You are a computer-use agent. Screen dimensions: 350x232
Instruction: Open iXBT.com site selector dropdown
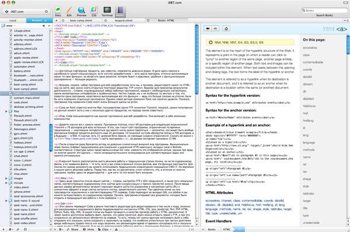tap(26, 12)
